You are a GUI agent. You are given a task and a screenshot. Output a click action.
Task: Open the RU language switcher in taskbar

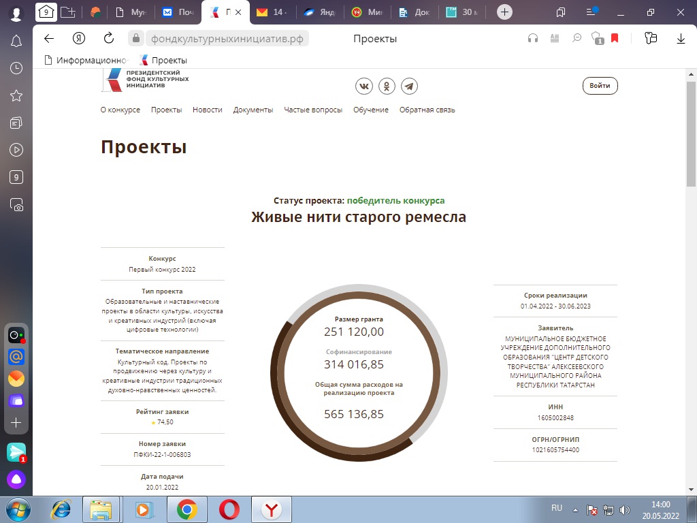click(556, 509)
